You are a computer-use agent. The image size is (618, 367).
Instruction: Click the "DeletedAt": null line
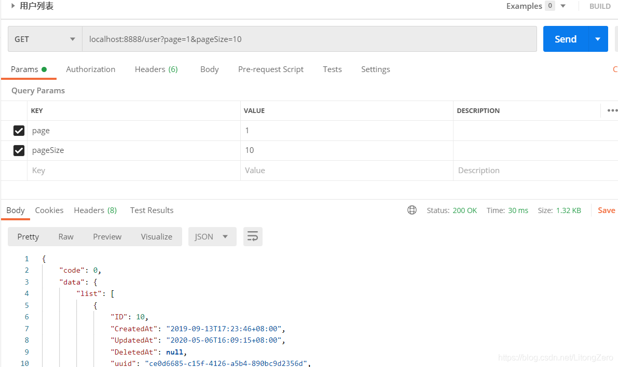pyautogui.click(x=148, y=351)
